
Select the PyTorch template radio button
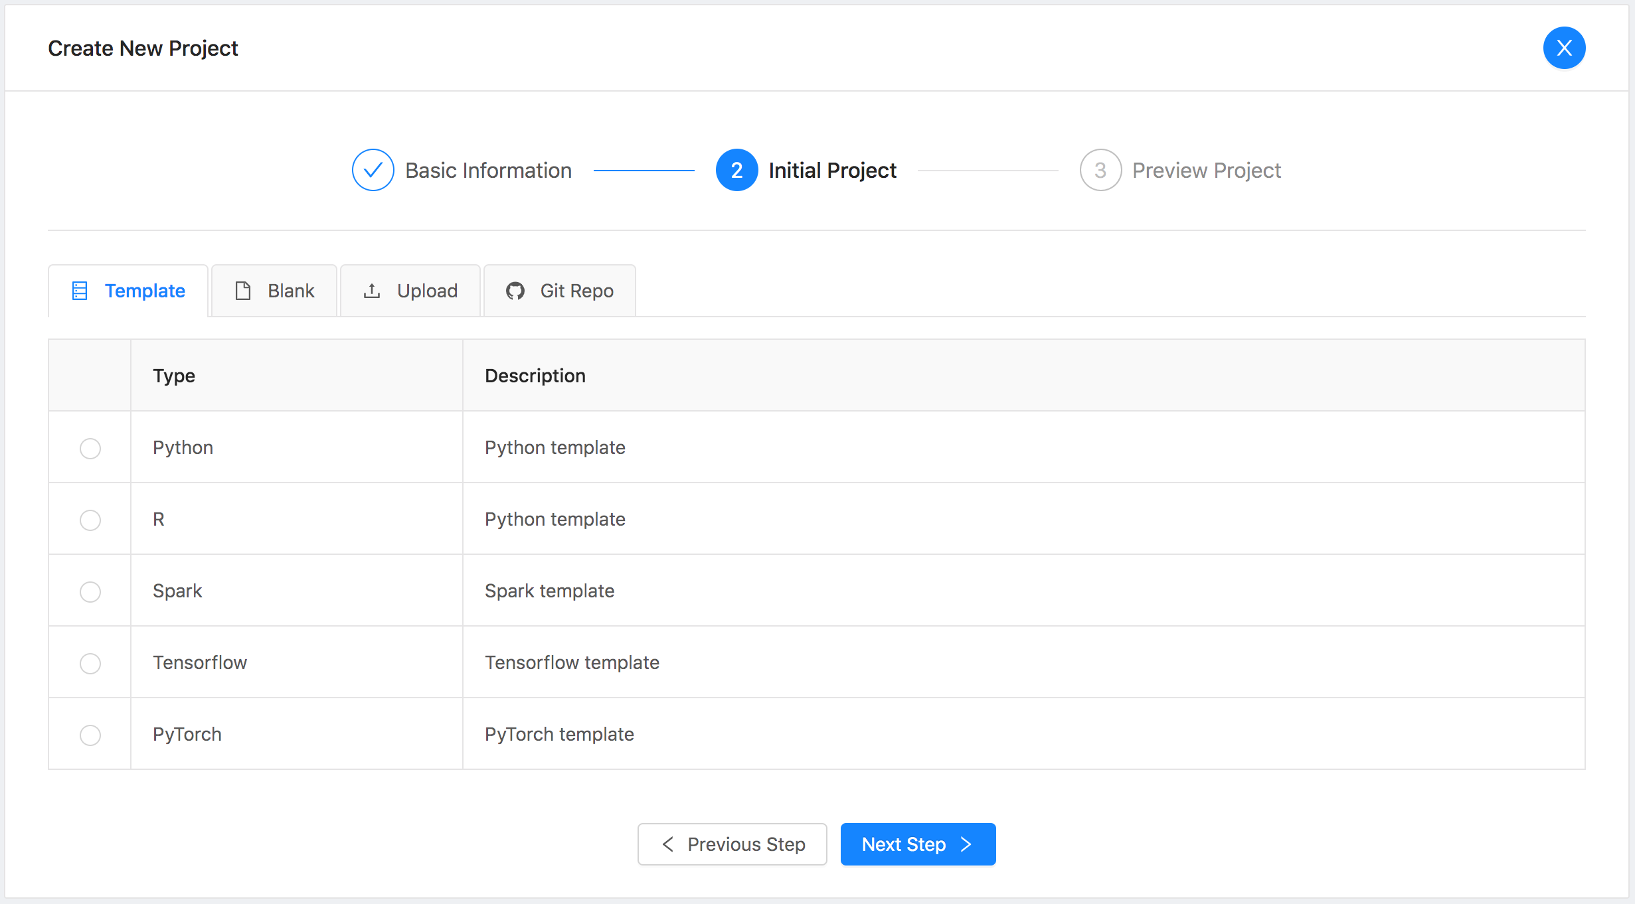90,735
